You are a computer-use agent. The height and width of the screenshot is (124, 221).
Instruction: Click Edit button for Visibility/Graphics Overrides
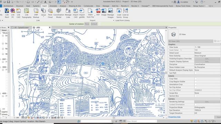[x=207, y=59]
